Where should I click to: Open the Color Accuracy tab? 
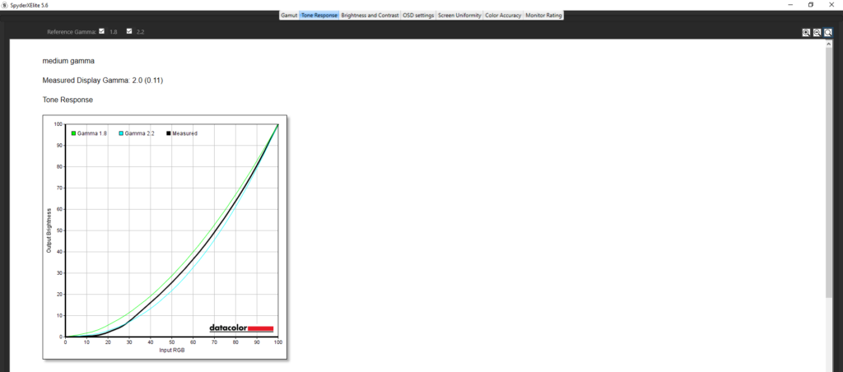503,16
